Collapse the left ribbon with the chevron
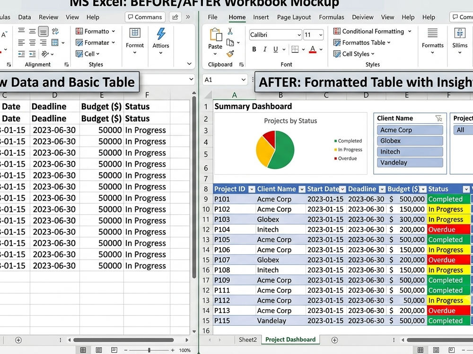The width and height of the screenshot is (473, 354). (189, 64)
